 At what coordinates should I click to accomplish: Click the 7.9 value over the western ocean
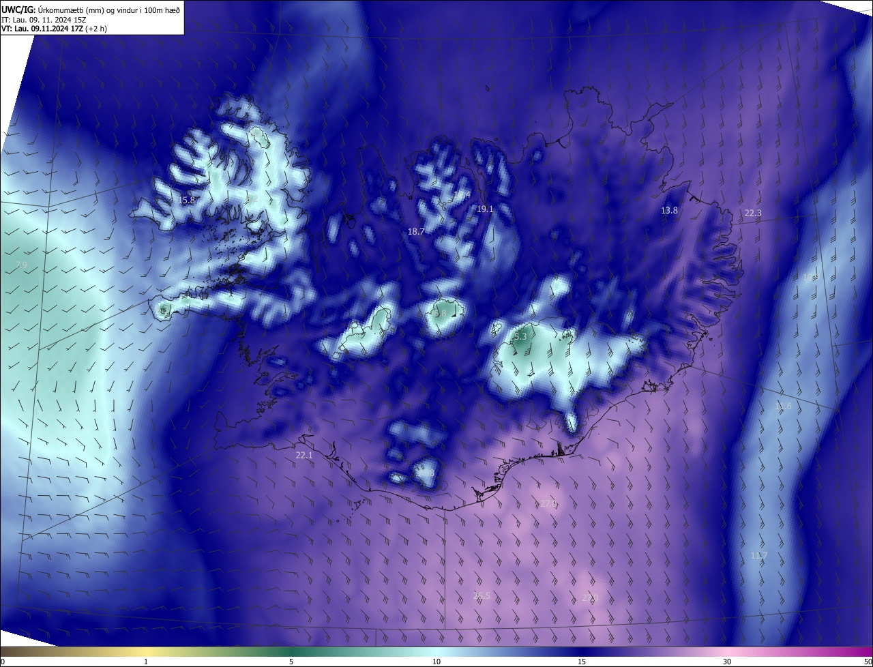point(21,265)
